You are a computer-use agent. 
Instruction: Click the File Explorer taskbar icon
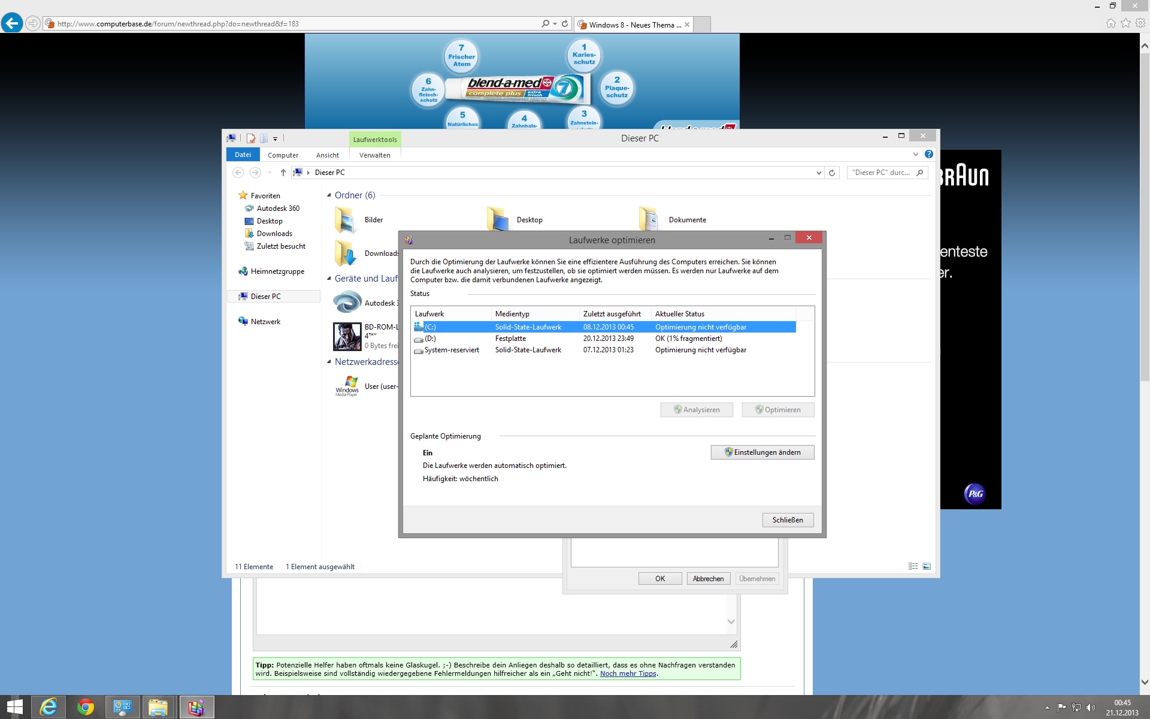click(158, 708)
